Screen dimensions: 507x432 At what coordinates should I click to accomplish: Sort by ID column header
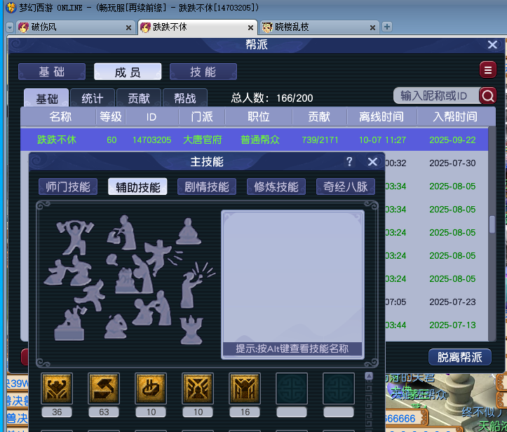(x=151, y=116)
